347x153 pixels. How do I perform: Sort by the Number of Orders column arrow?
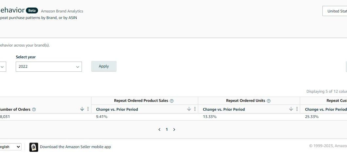point(82,109)
